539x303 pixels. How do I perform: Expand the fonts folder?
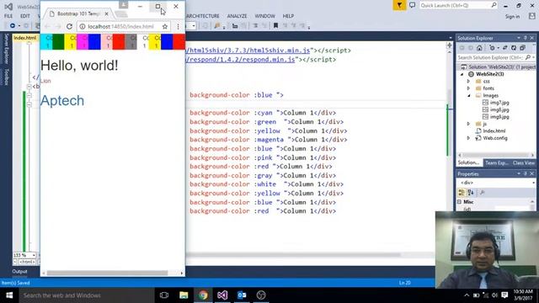[468, 88]
